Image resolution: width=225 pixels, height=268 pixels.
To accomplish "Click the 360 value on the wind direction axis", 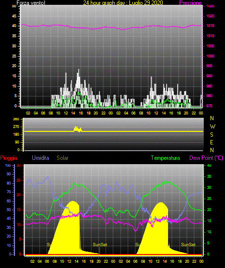I will [x=16, y=119].
